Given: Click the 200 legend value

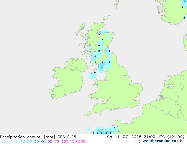Looking at the screenshot, I should click(82, 142).
